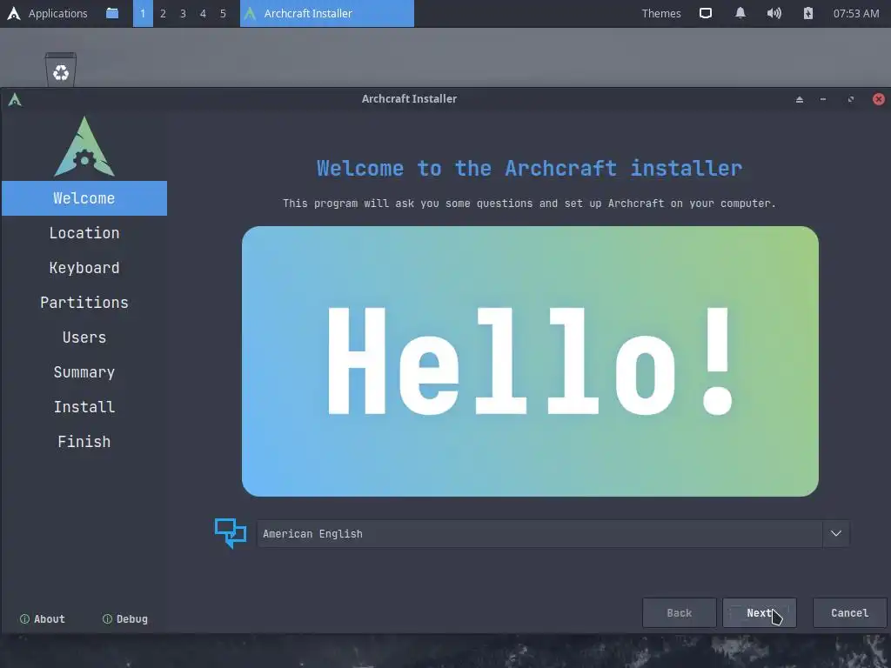
Task: Open the Applications menu
Action: pyautogui.click(x=48, y=13)
